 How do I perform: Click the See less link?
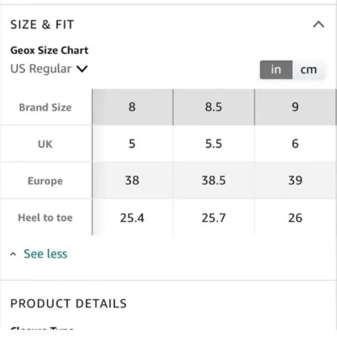45,253
